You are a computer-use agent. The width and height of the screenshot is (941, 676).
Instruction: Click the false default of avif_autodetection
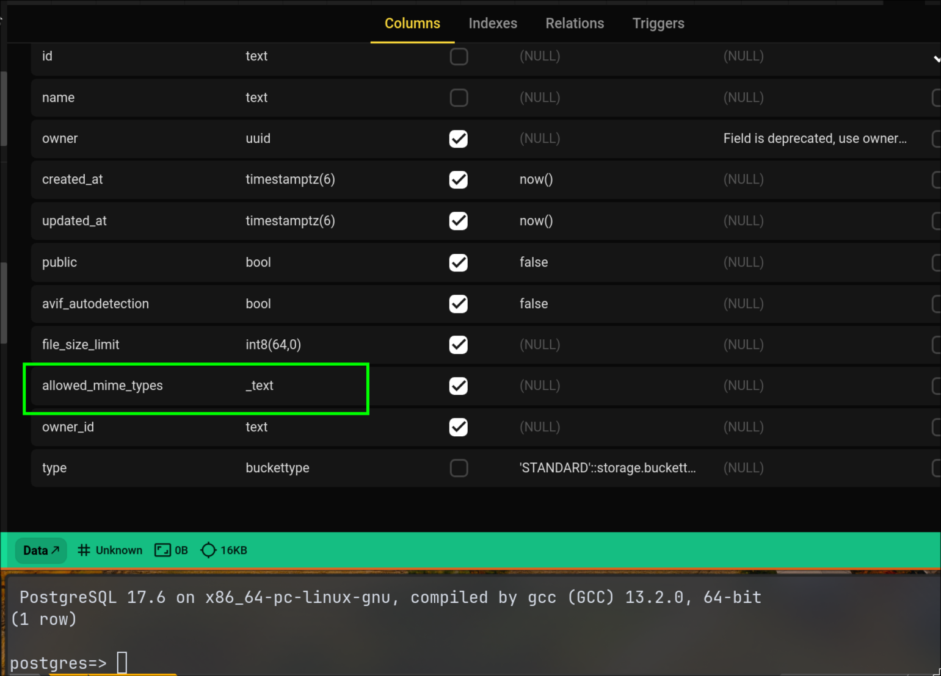(x=534, y=304)
